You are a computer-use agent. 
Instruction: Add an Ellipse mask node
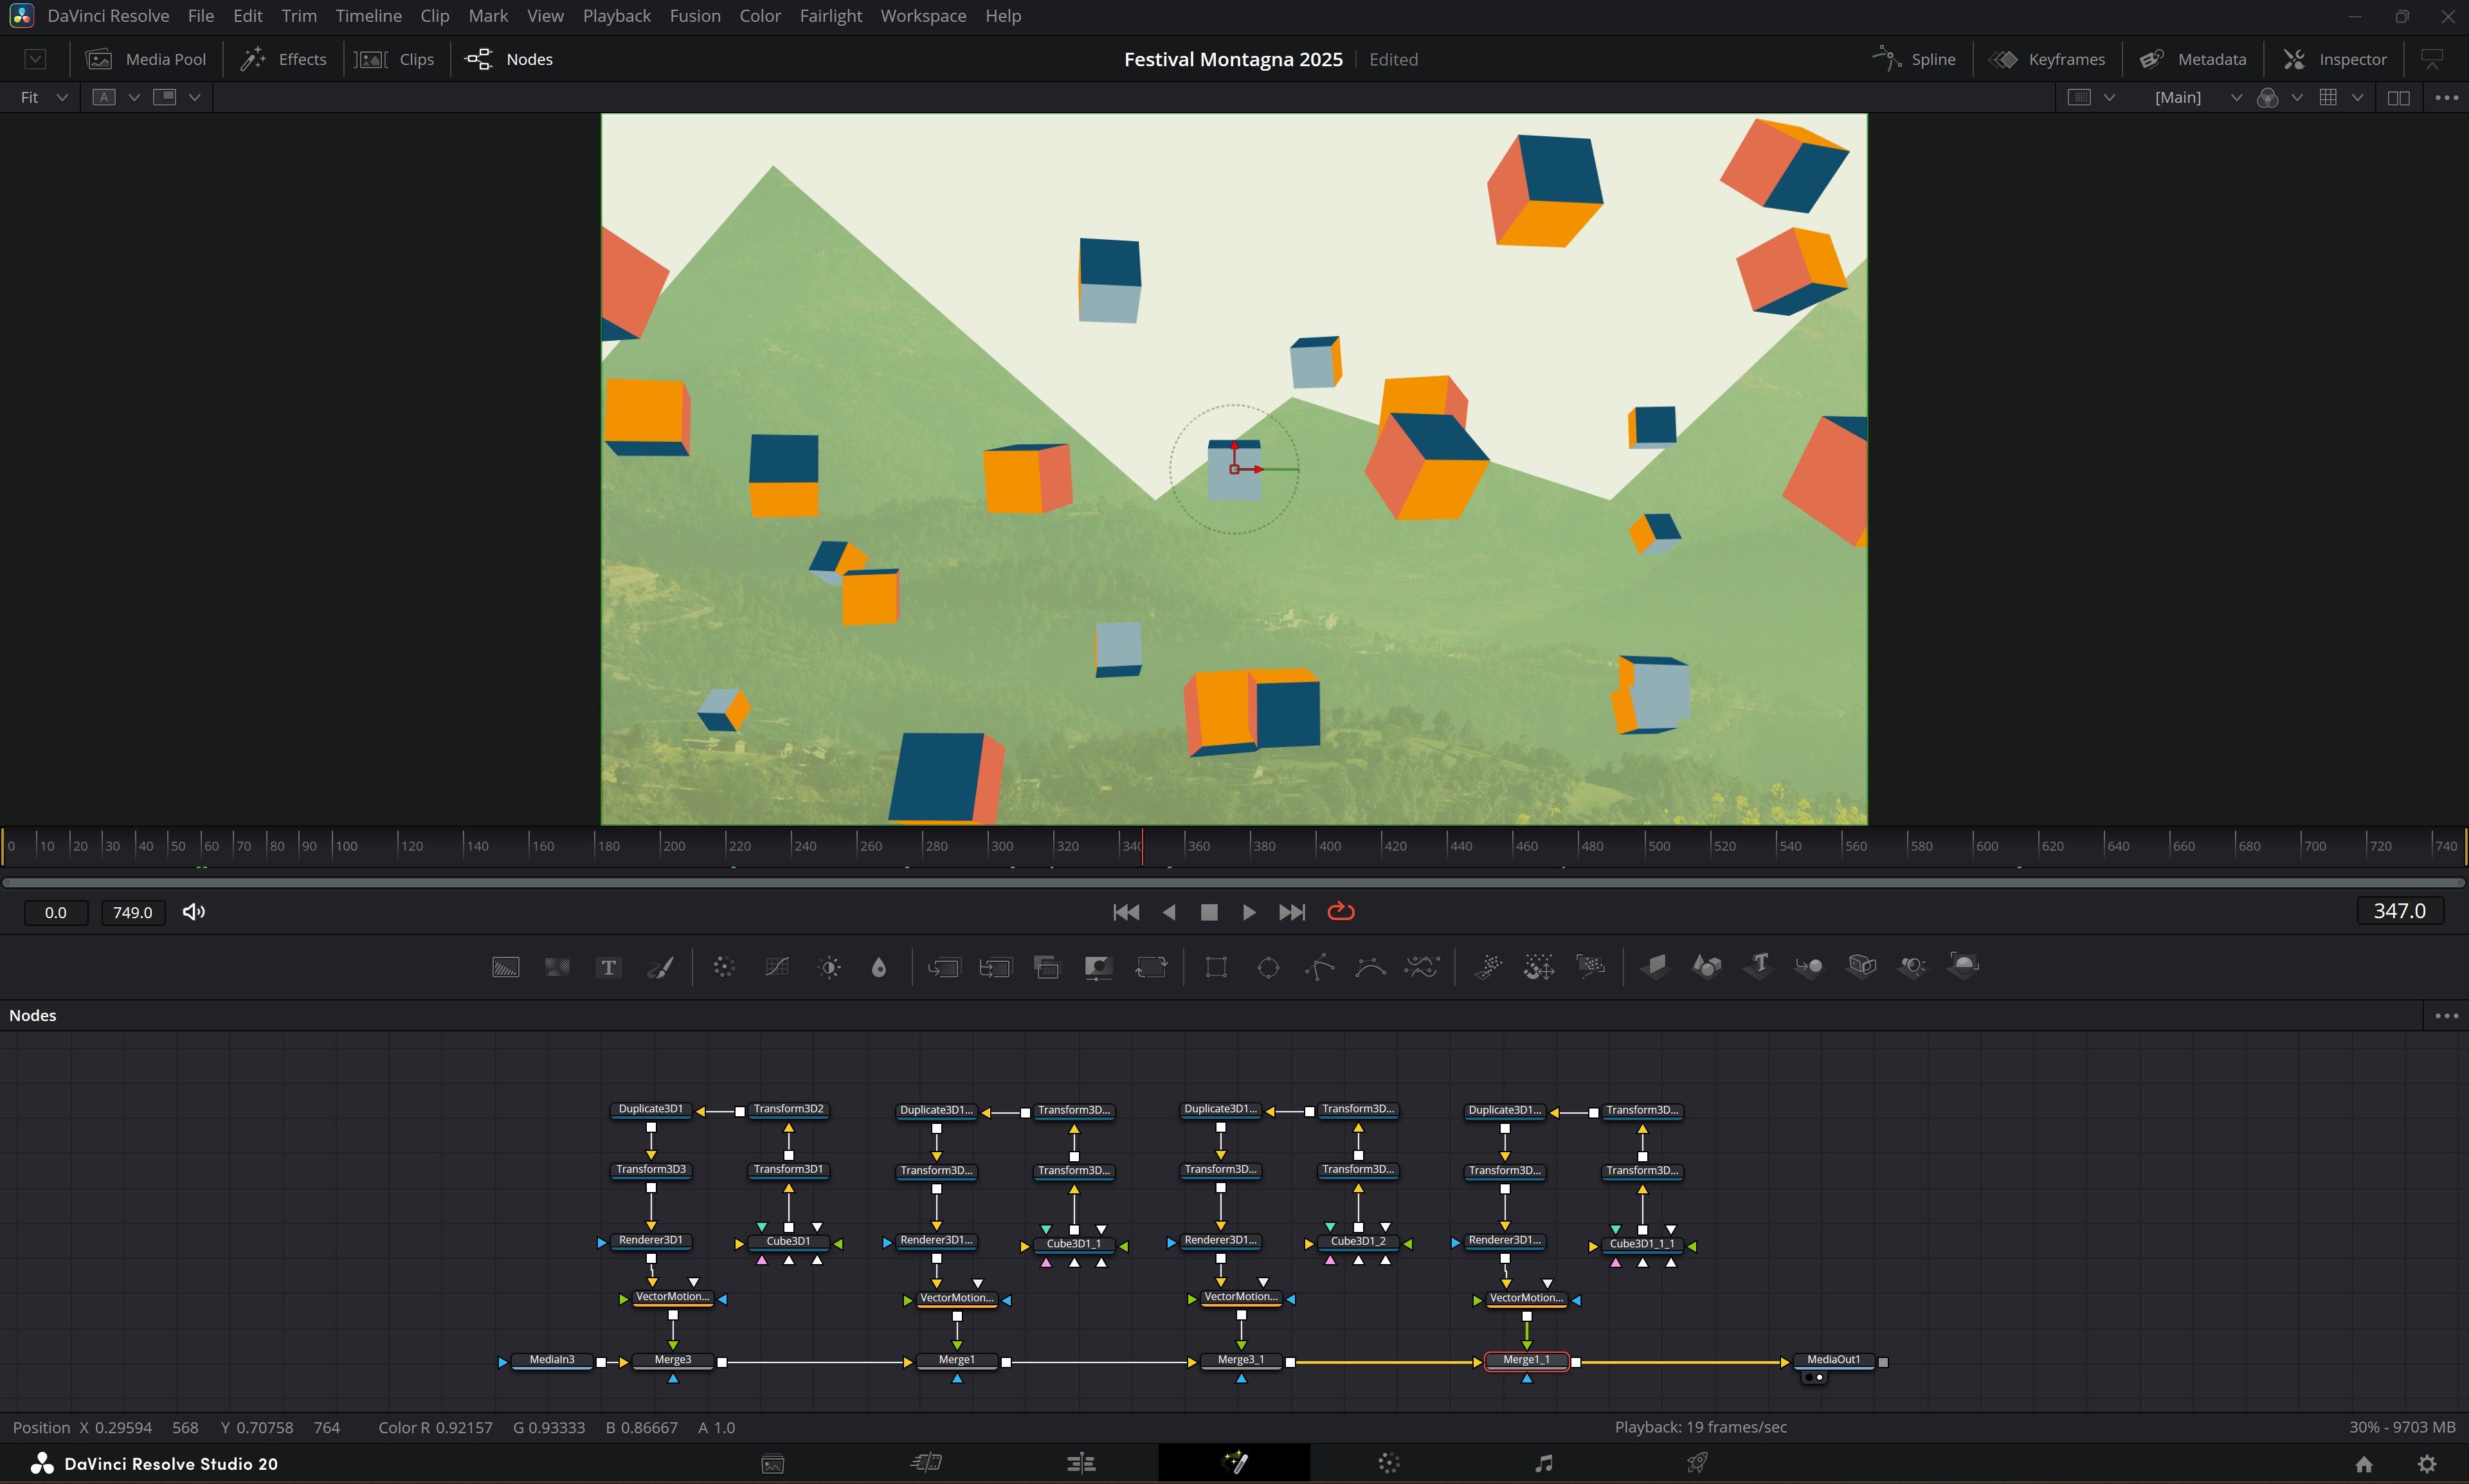(x=1268, y=967)
